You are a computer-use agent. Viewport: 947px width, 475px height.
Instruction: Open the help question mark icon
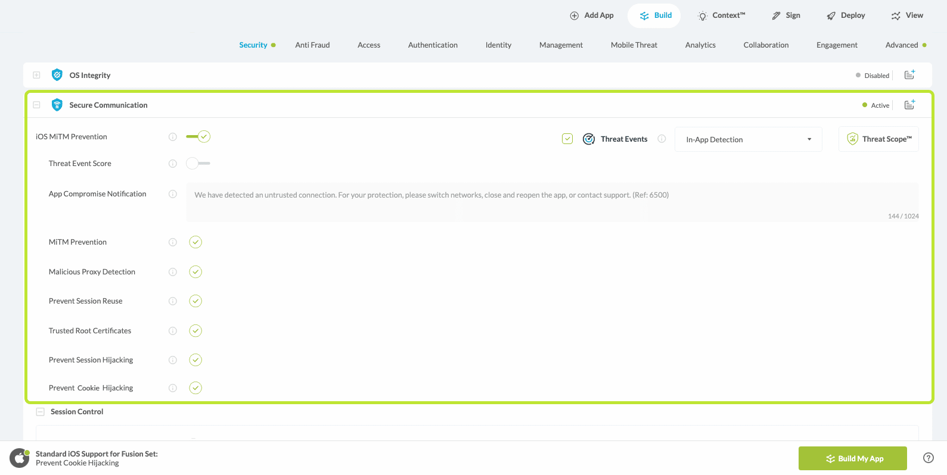coord(928,458)
